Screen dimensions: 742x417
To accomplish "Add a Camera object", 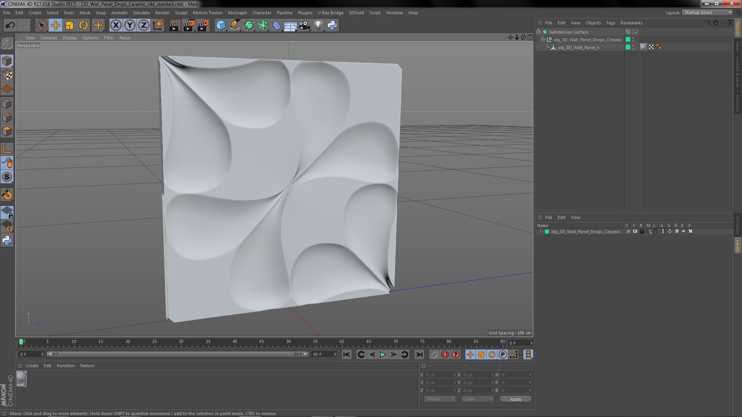I will (x=305, y=25).
